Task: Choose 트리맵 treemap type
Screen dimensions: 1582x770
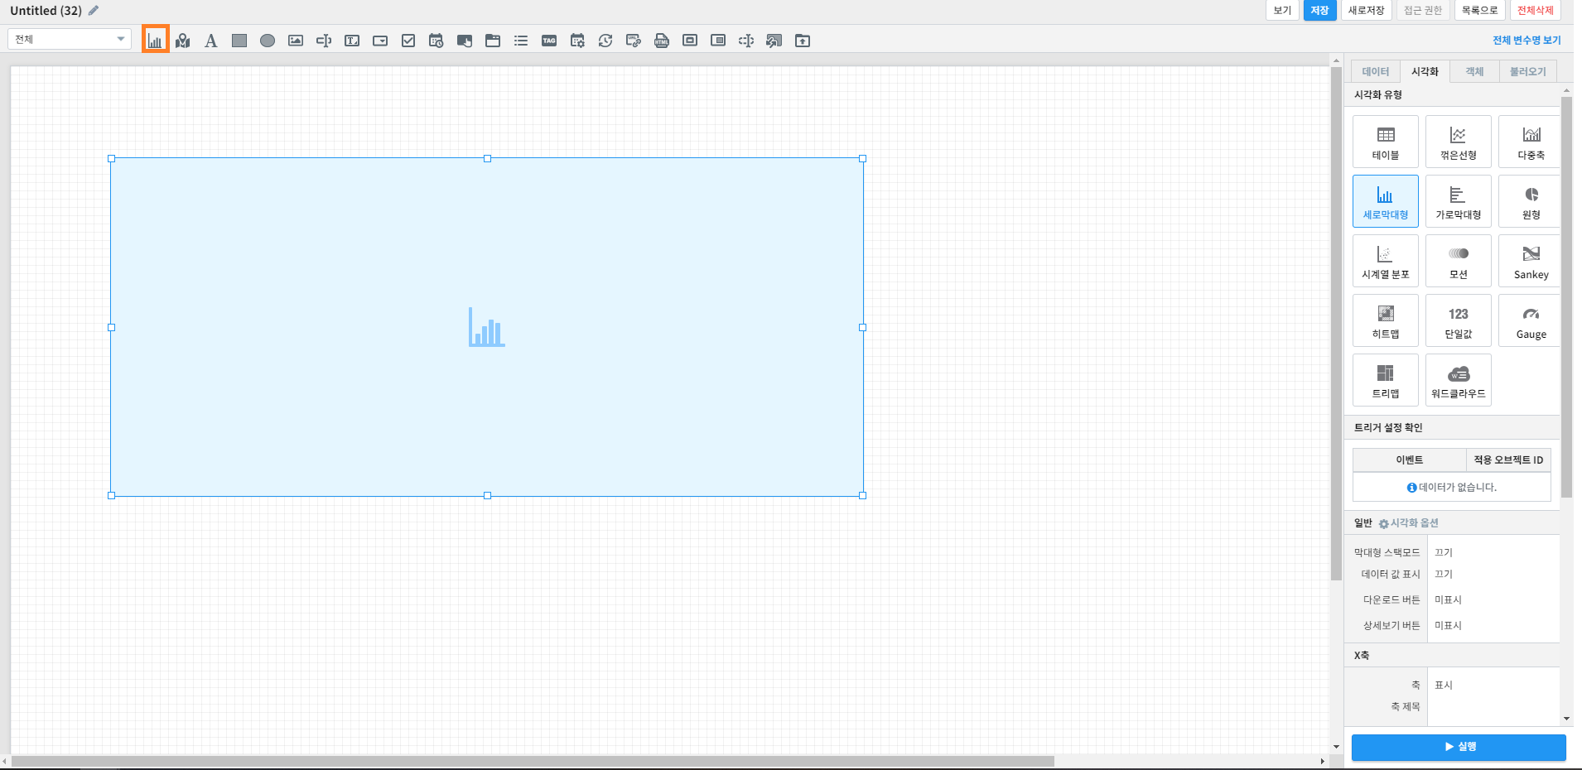Action: [x=1386, y=380]
